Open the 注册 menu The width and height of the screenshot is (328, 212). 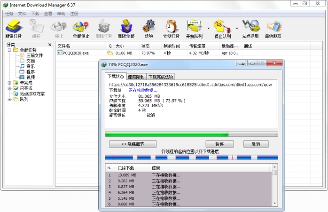pyautogui.click(x=74, y=14)
